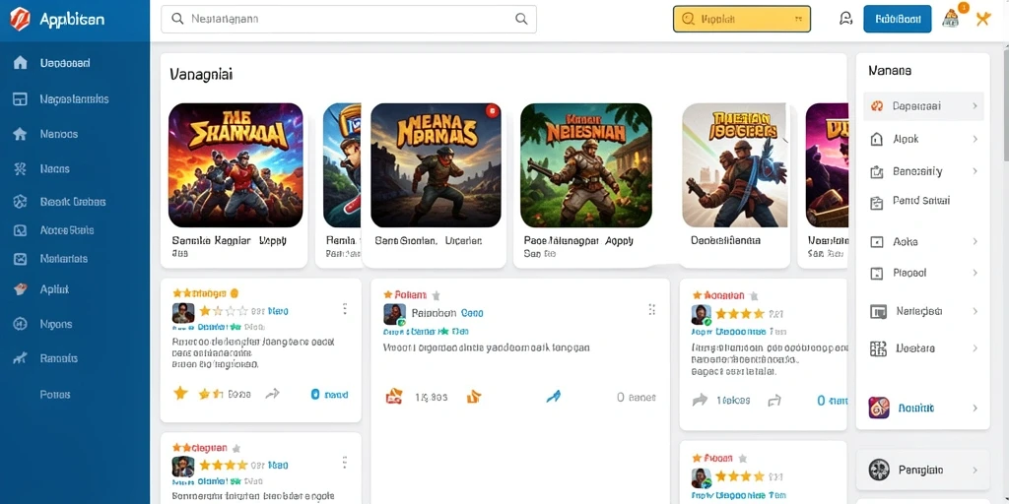
Task: Open the profile avatar with orange badge
Action: 951,19
